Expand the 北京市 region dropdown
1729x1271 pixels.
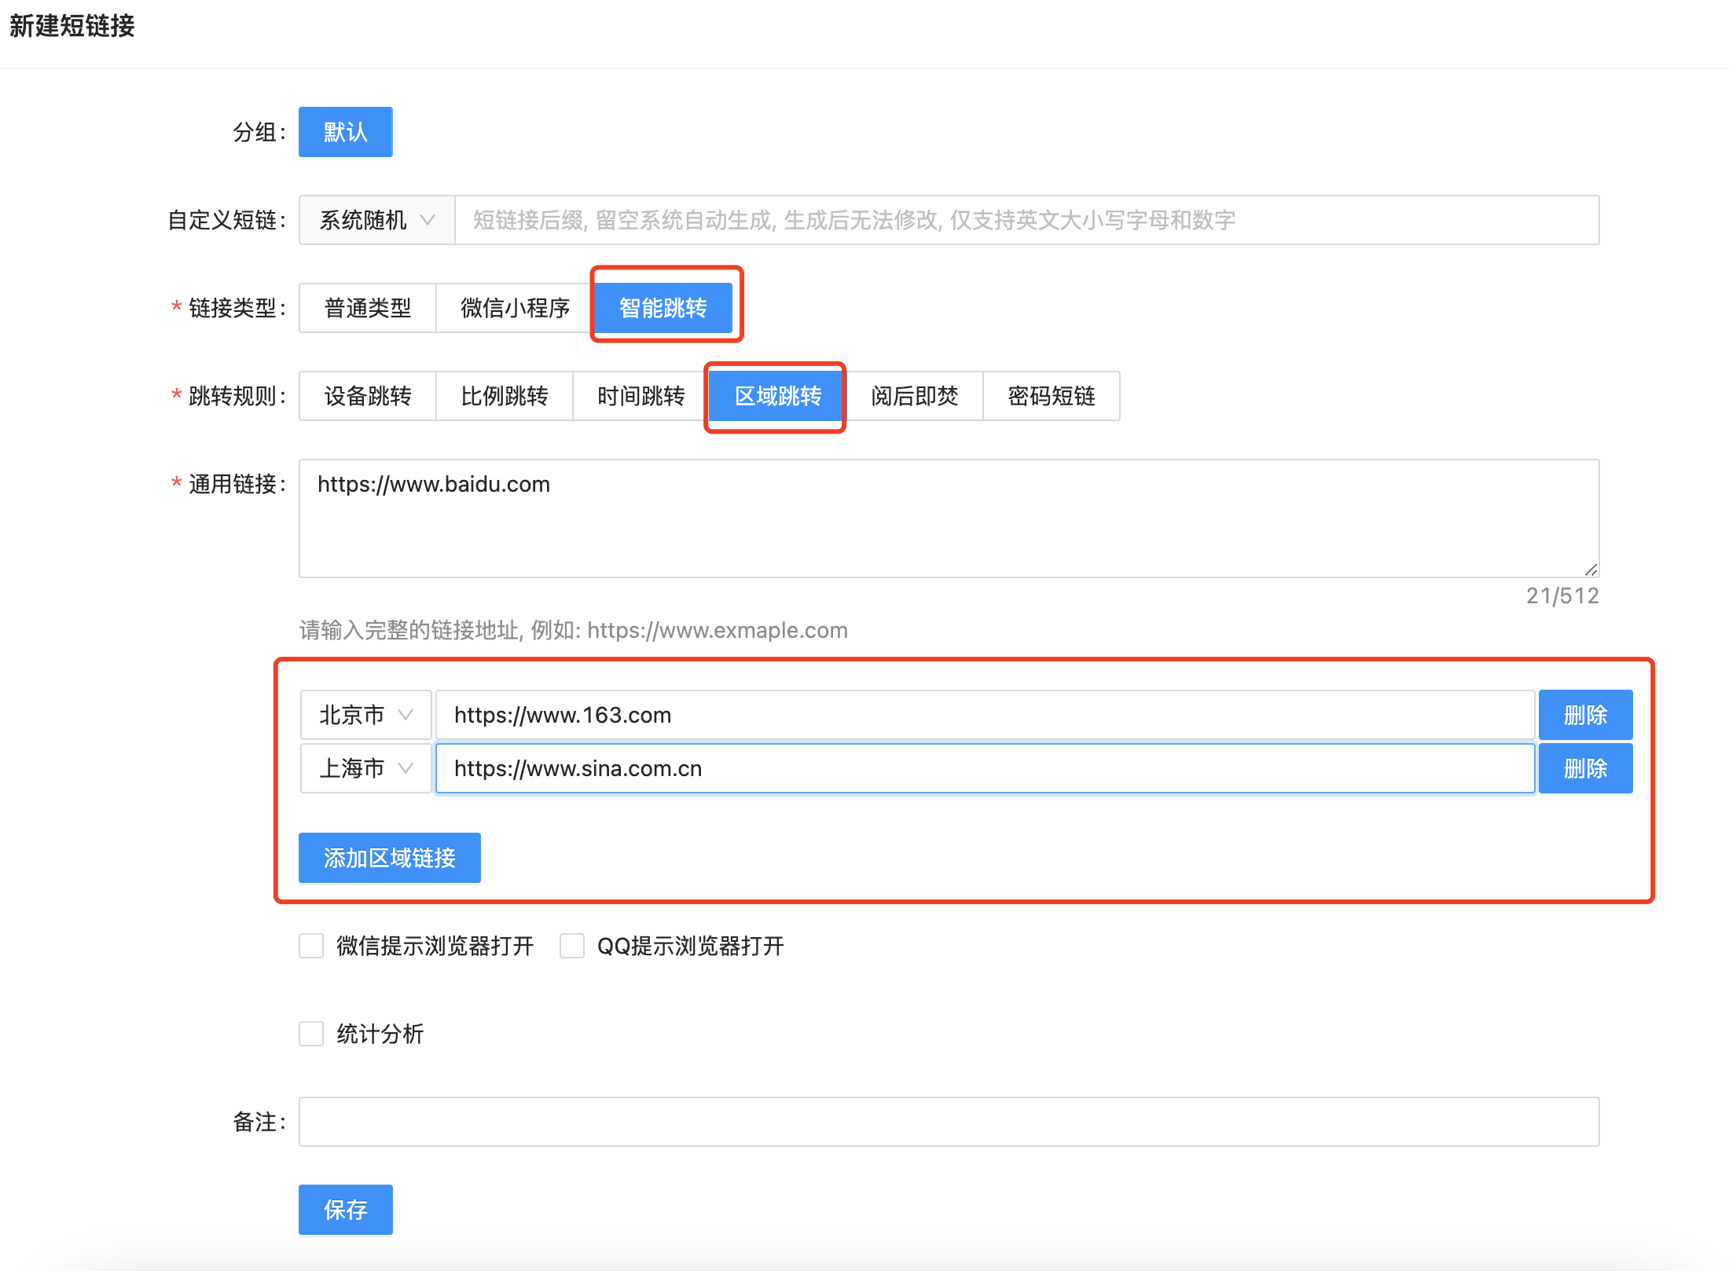pos(366,715)
